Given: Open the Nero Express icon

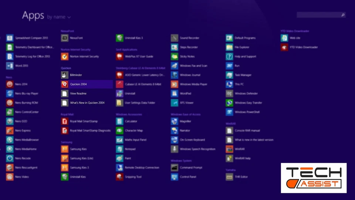Looking at the screenshot, I should [x=10, y=131].
